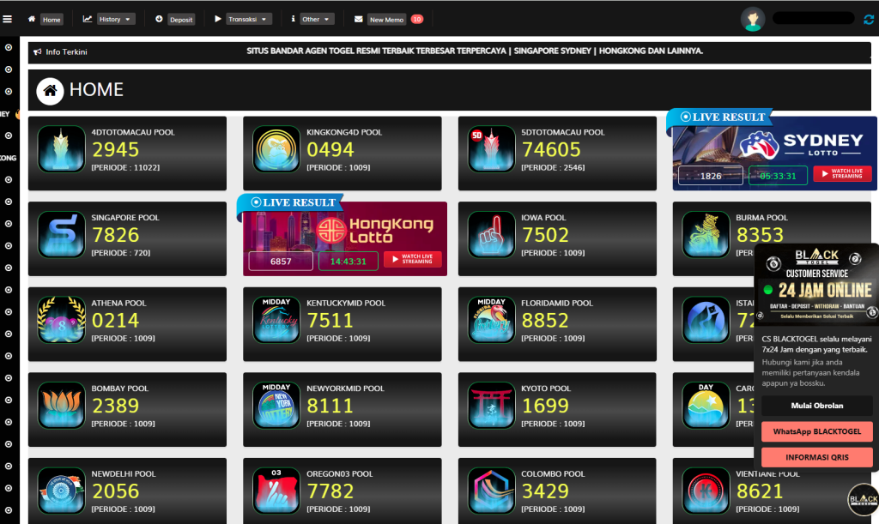This screenshot has width=879, height=524.
Task: Open the user avatar profile
Action: click(x=752, y=19)
